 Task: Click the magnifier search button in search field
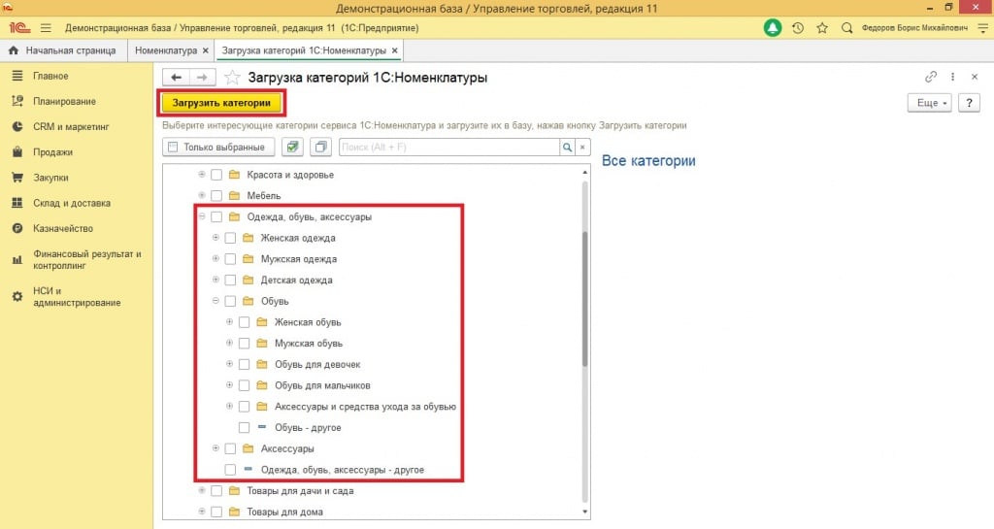tap(567, 148)
